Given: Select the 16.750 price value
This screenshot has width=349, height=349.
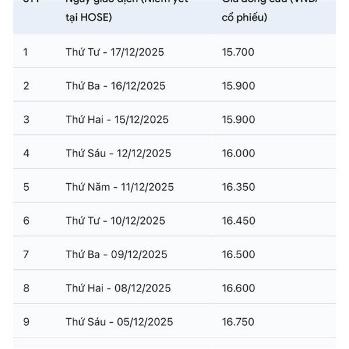Looking at the screenshot, I should coord(238,322).
